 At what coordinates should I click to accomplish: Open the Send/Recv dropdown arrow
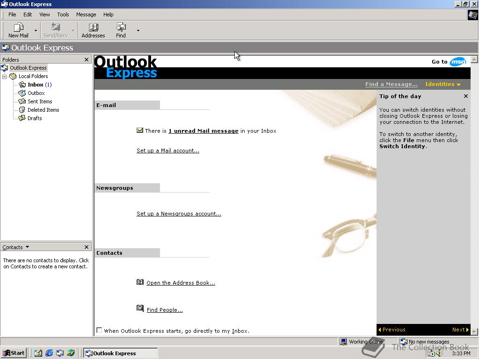pyautogui.click(x=73, y=30)
